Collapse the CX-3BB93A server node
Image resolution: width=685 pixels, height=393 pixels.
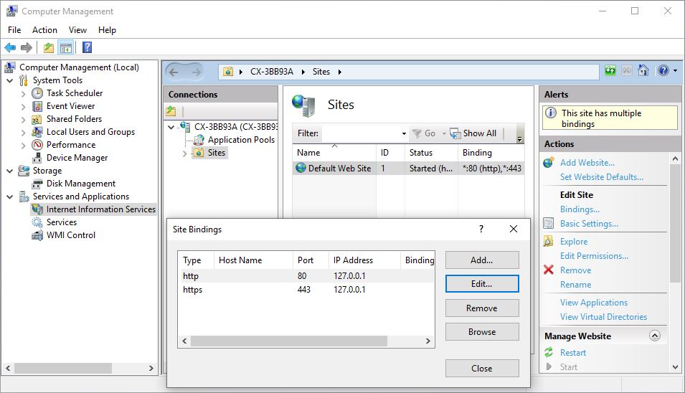pyautogui.click(x=171, y=127)
